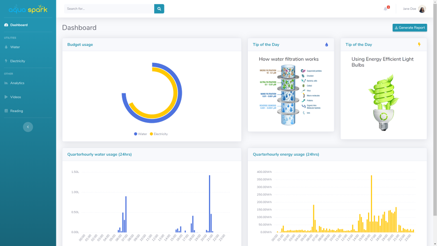The width and height of the screenshot is (437, 246).
Task: Open Jane Doe user dropdown
Action: point(414,9)
